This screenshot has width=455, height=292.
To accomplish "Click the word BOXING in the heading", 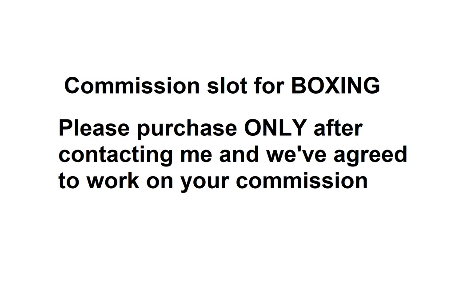I will point(335,86).
